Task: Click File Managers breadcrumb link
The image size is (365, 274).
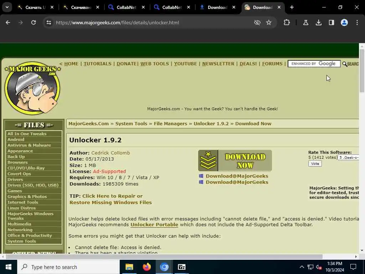Action: (x=170, y=124)
